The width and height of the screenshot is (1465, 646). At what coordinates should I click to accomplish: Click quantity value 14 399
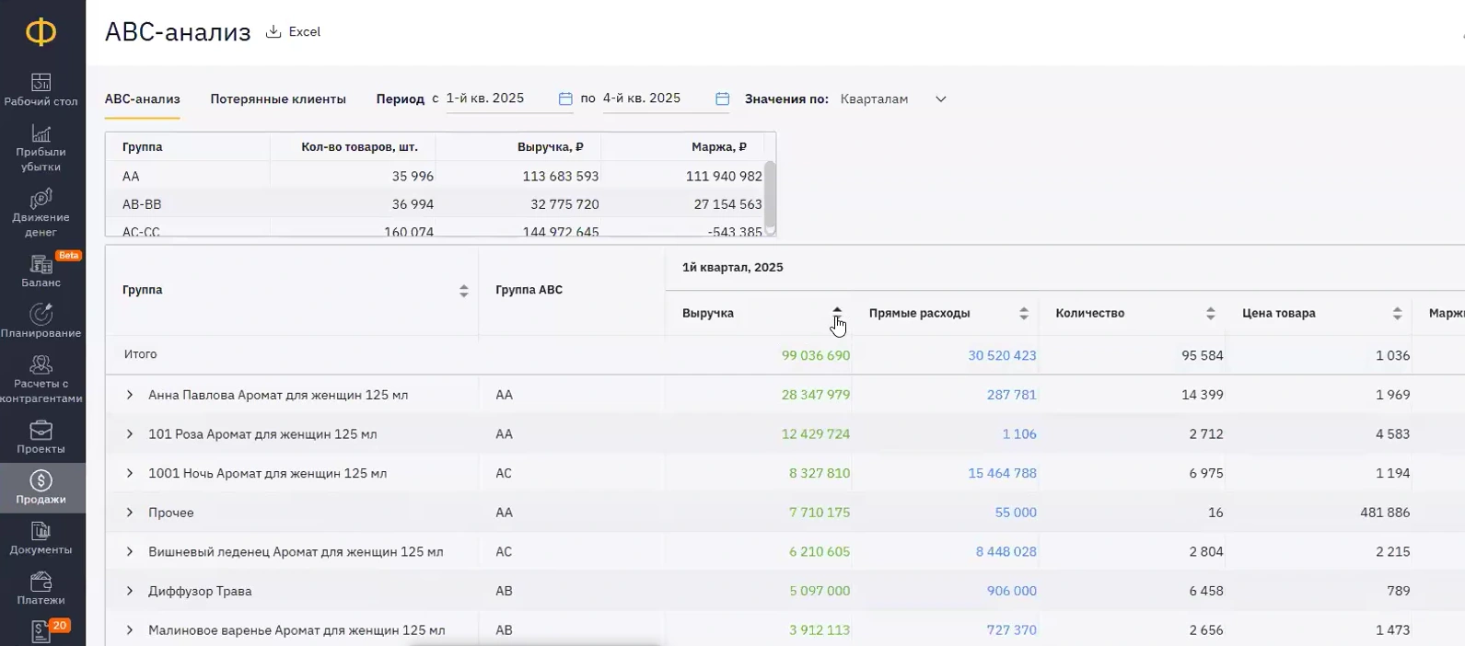[1203, 395]
